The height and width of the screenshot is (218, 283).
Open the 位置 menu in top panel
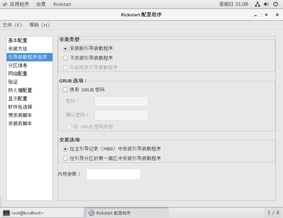click(41, 4)
